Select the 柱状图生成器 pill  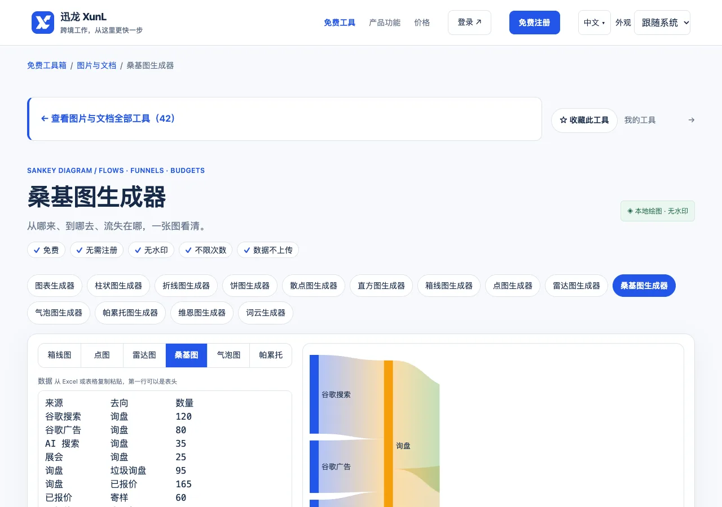[x=118, y=286]
